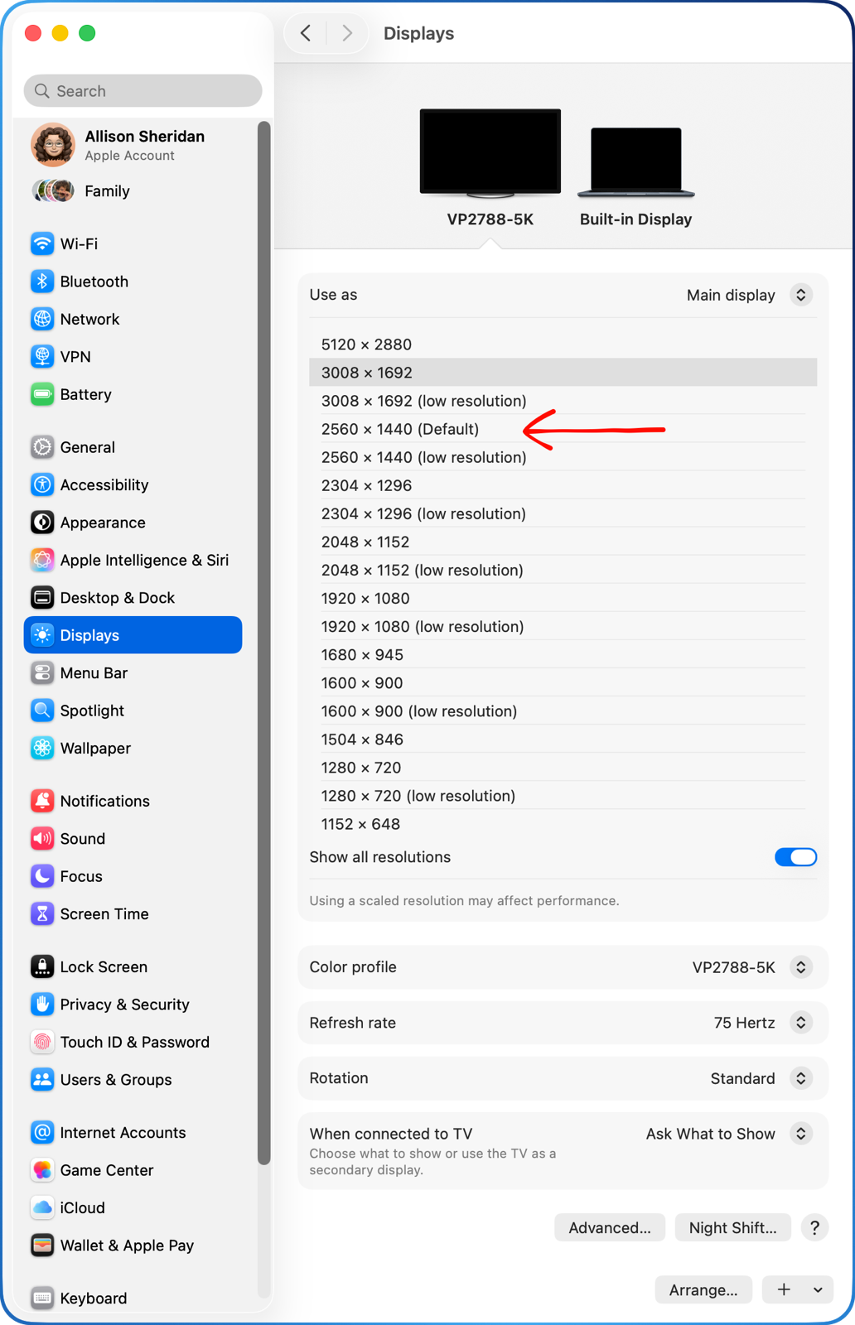Click the iCloud cloud icon

pos(42,1207)
